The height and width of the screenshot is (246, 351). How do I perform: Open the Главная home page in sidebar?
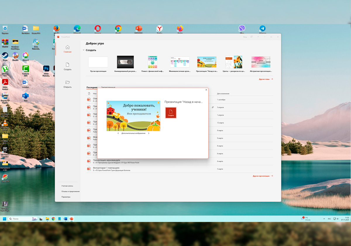pyautogui.click(x=68, y=49)
